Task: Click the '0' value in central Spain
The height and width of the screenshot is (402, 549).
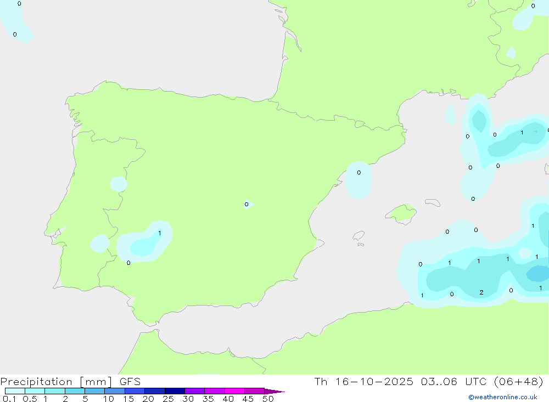Action: [x=247, y=205]
